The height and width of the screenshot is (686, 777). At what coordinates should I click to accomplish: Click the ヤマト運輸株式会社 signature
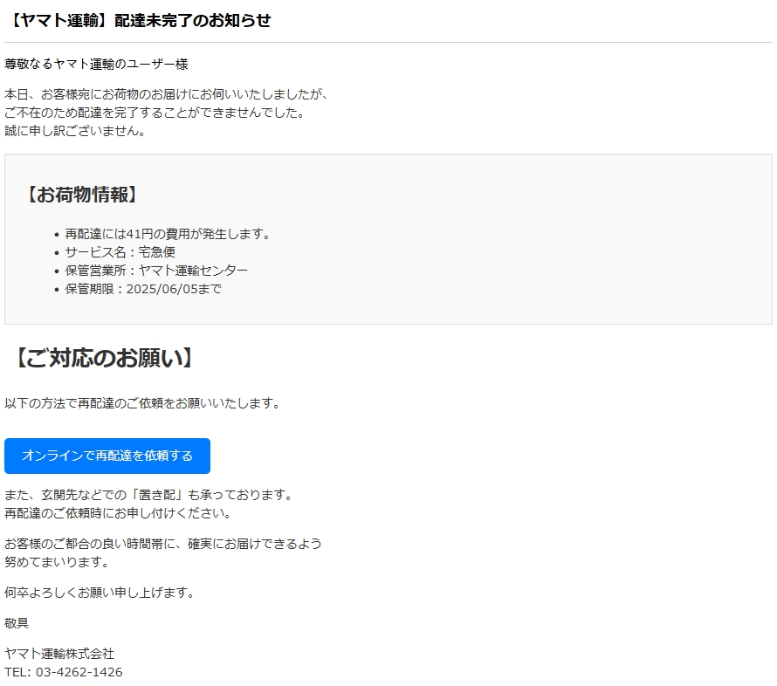click(x=59, y=654)
